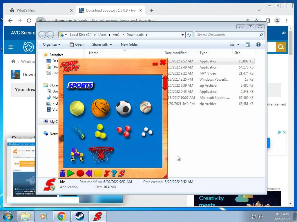This screenshot has width=297, height=222.
Task: Click Steam icon in the taskbar
Action: pyautogui.click(x=79, y=216)
